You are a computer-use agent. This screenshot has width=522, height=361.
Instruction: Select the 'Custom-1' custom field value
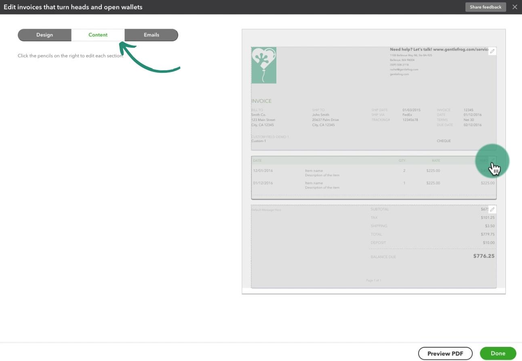click(259, 141)
